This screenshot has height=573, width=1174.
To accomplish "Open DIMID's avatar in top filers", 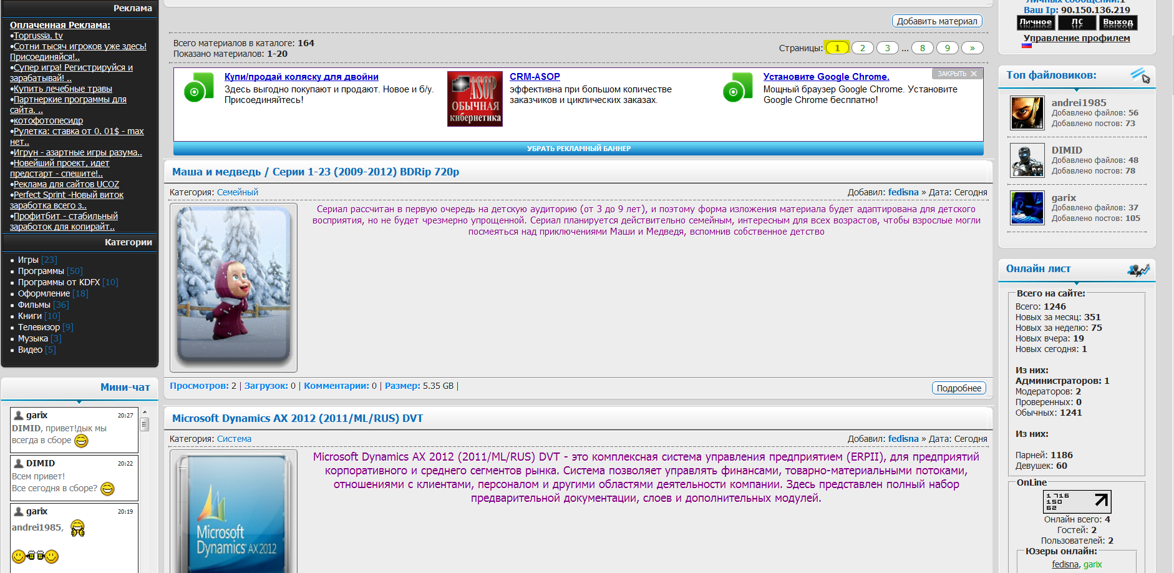I will click(1027, 160).
